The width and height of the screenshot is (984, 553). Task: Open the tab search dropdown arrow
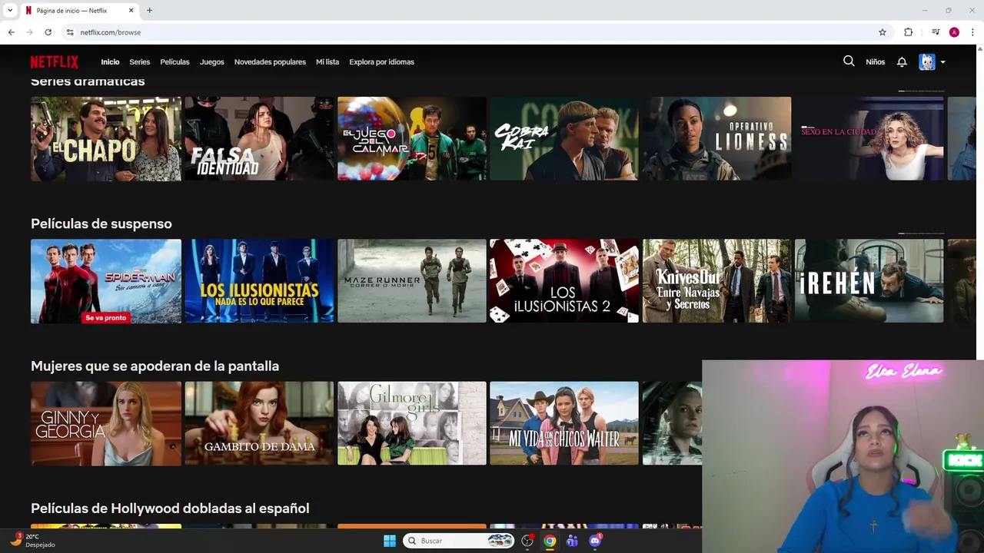tap(10, 11)
